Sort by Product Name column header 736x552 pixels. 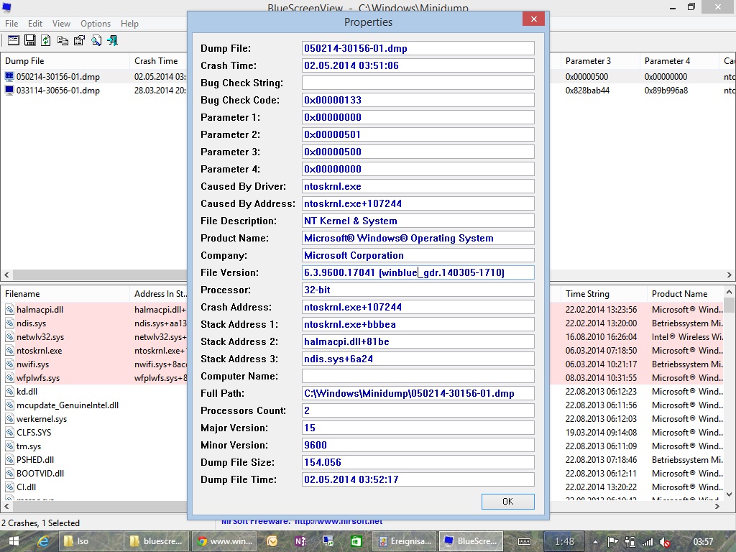point(686,294)
